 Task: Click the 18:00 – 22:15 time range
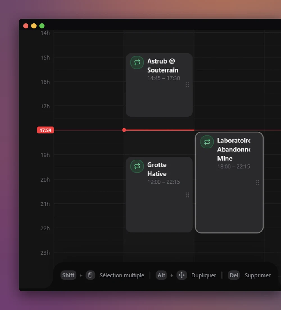pos(234,166)
